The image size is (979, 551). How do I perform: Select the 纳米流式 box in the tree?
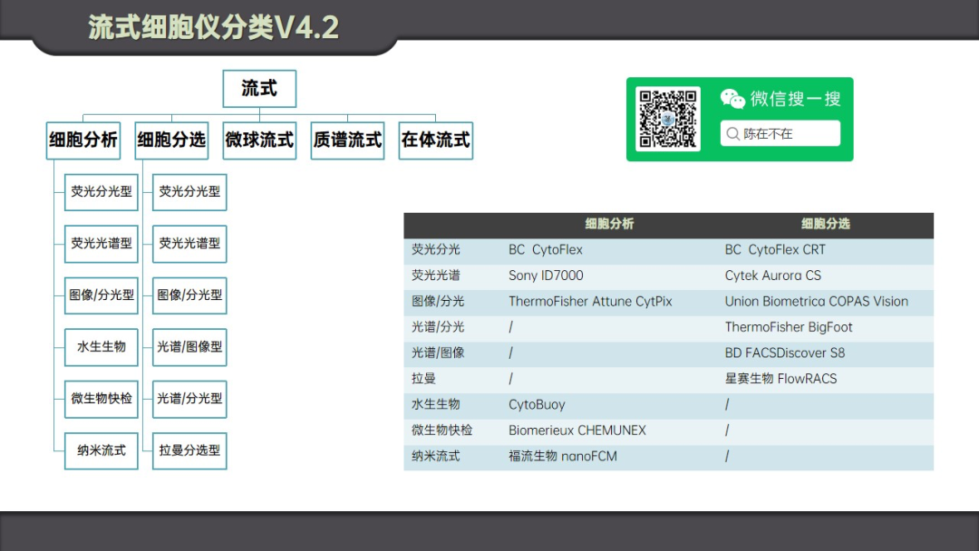[x=102, y=450]
